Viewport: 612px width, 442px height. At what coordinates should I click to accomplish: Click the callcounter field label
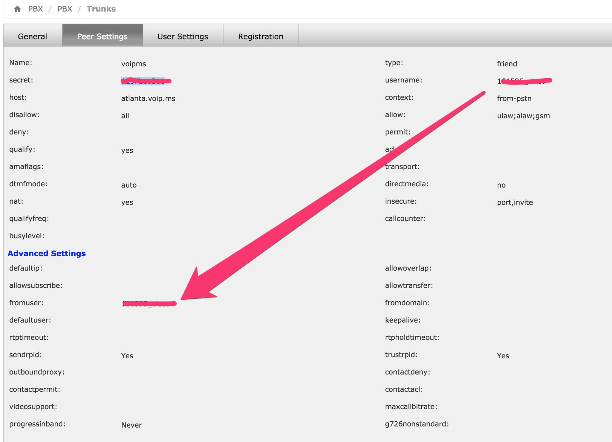click(x=406, y=219)
